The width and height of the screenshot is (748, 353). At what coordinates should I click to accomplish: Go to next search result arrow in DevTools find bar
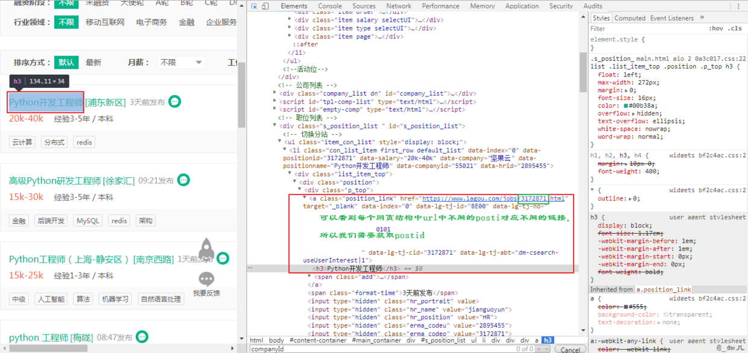click(548, 349)
